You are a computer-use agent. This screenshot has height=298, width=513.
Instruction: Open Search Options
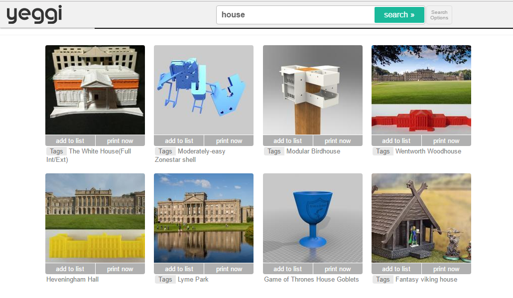(439, 15)
